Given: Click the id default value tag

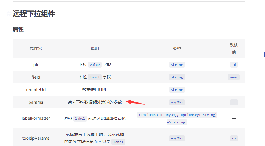Looking at the screenshot, I should [x=234, y=65].
